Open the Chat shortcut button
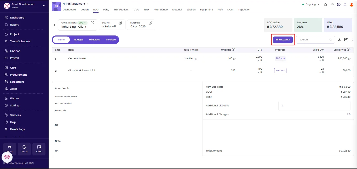This screenshot has width=357, height=169. pos(39,149)
